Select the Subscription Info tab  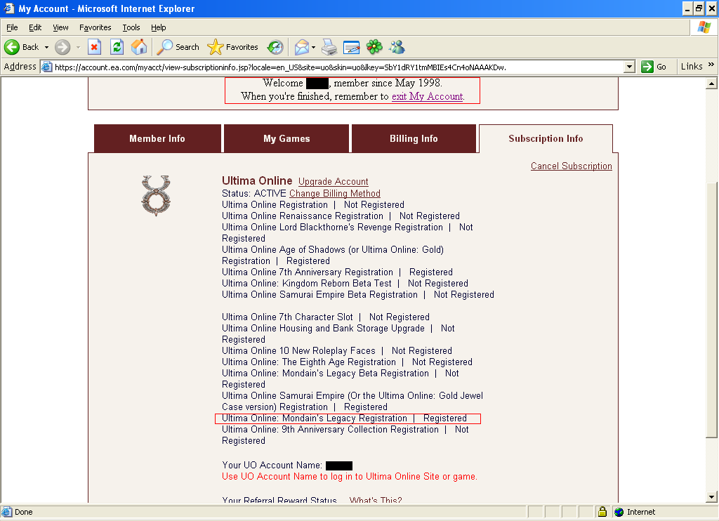(x=546, y=138)
